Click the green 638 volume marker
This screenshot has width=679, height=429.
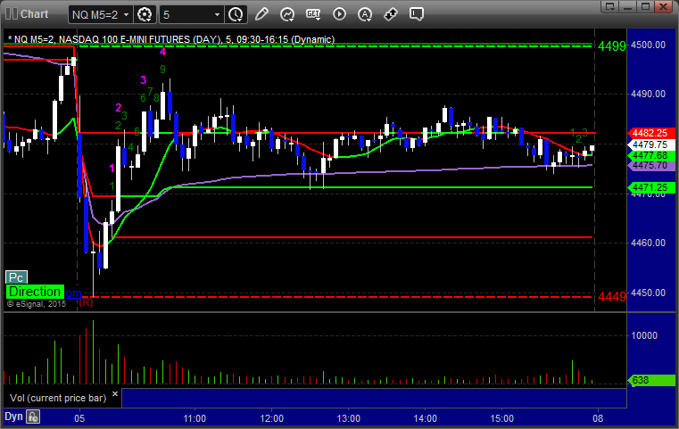point(650,380)
